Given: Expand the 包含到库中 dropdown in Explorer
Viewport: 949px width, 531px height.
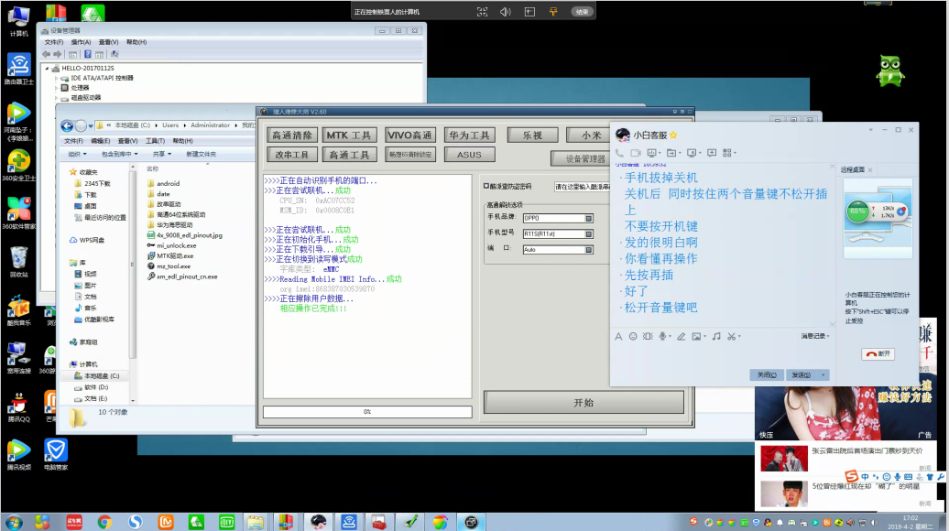Looking at the screenshot, I should pos(120,154).
